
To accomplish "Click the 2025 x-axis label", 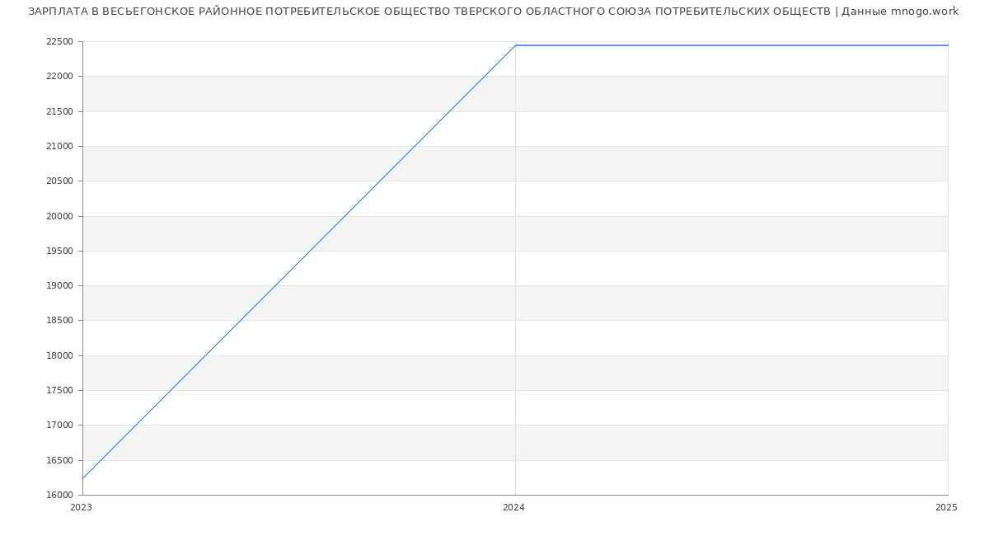I will 945,508.
